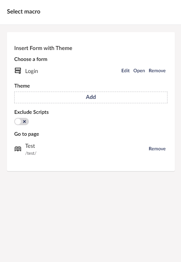
Task: Open the Login form
Action: pos(139,71)
